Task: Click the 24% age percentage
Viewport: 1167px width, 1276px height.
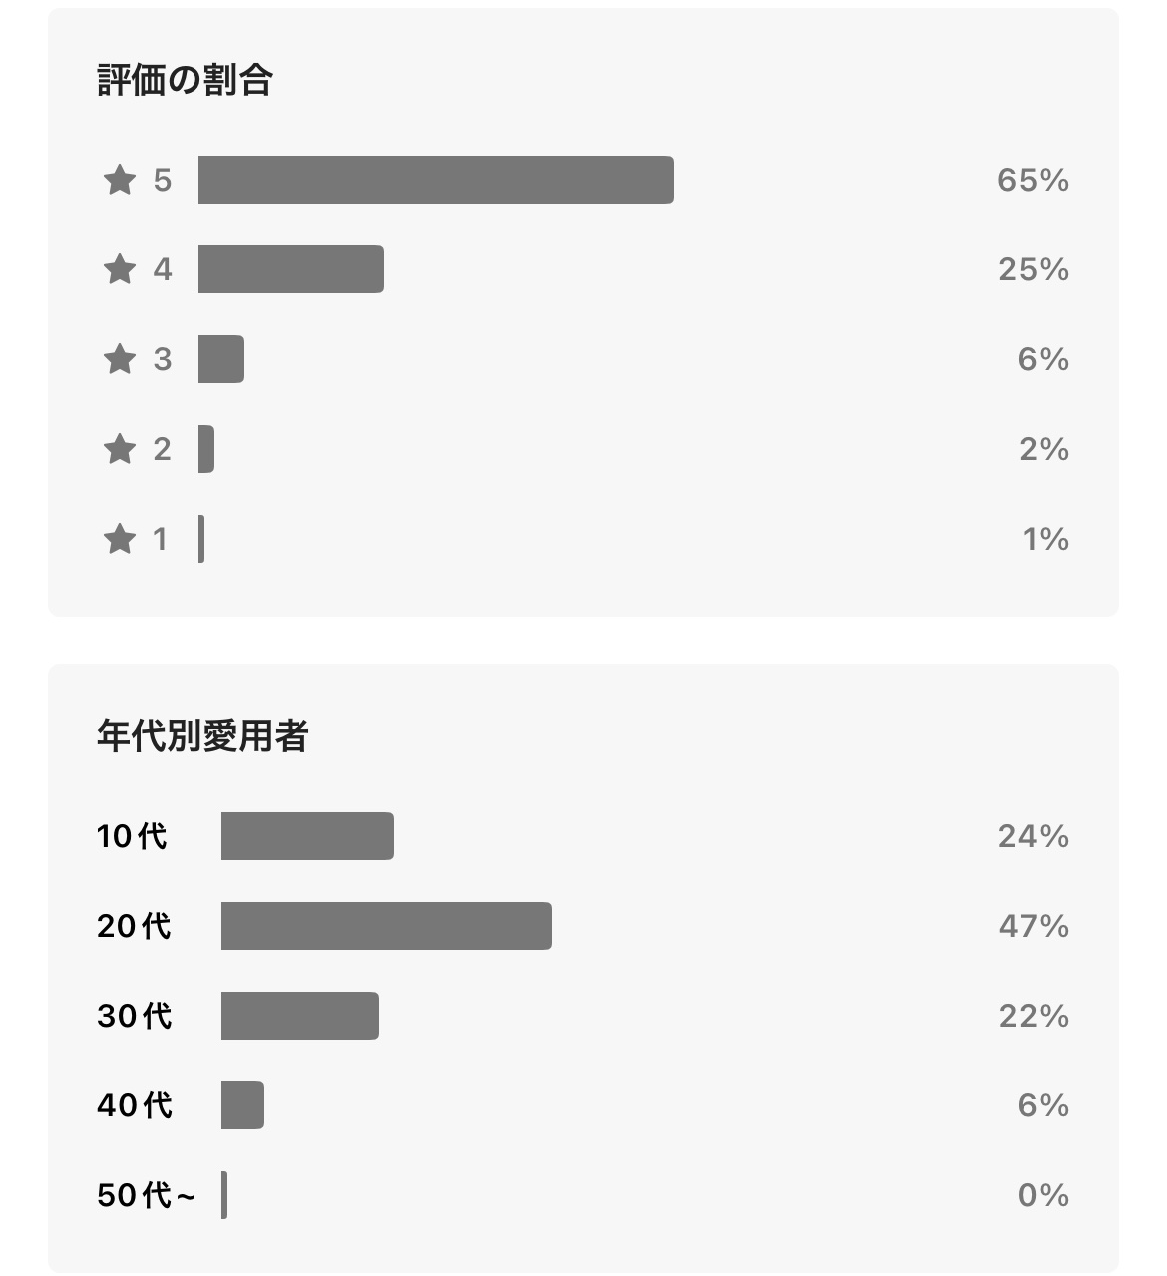Action: click(x=1033, y=836)
